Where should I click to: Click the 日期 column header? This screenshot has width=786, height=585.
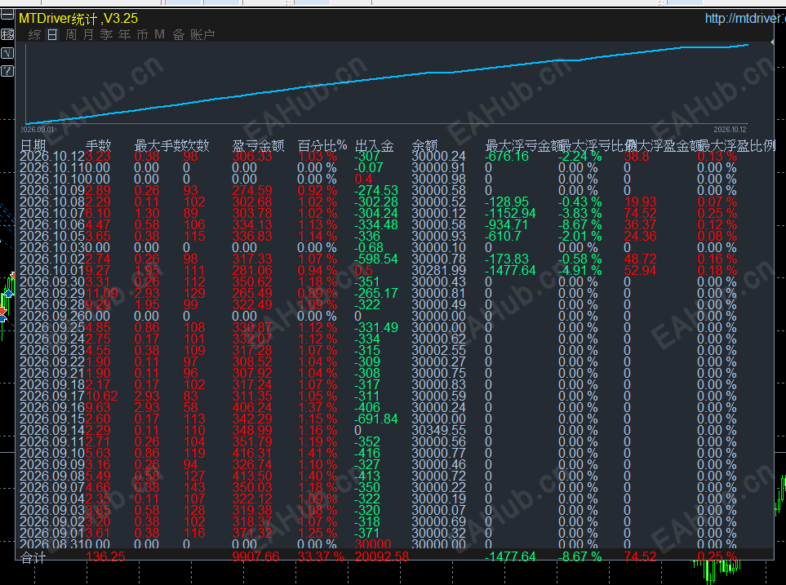tap(33, 146)
